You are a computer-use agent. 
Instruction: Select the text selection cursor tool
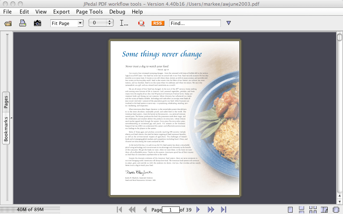click(x=124, y=23)
